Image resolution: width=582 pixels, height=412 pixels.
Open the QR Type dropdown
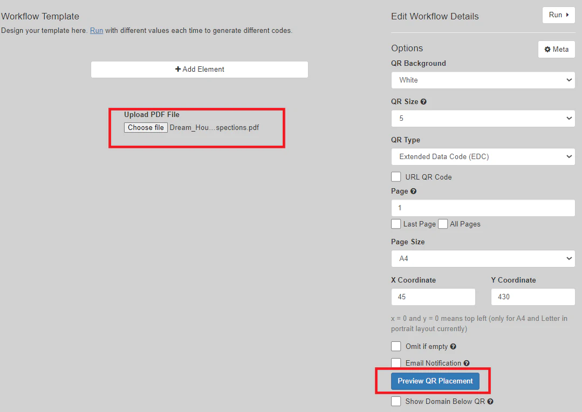(483, 157)
